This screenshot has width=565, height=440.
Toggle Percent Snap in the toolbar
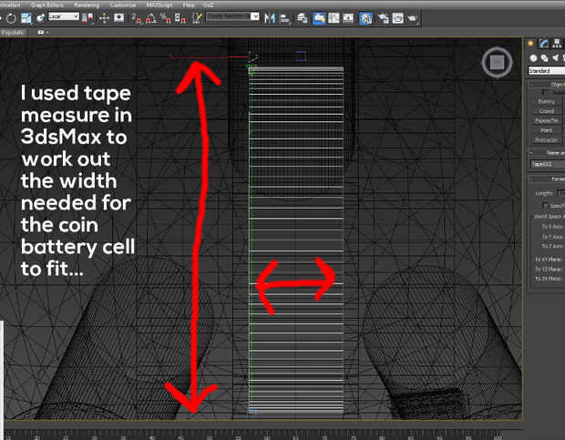tap(165, 18)
